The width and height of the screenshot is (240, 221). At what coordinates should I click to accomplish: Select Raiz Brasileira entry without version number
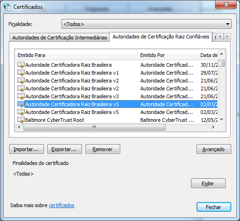pos(68,65)
